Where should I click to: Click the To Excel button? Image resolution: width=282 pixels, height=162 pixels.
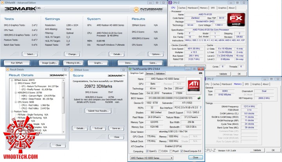[x=98, y=128]
